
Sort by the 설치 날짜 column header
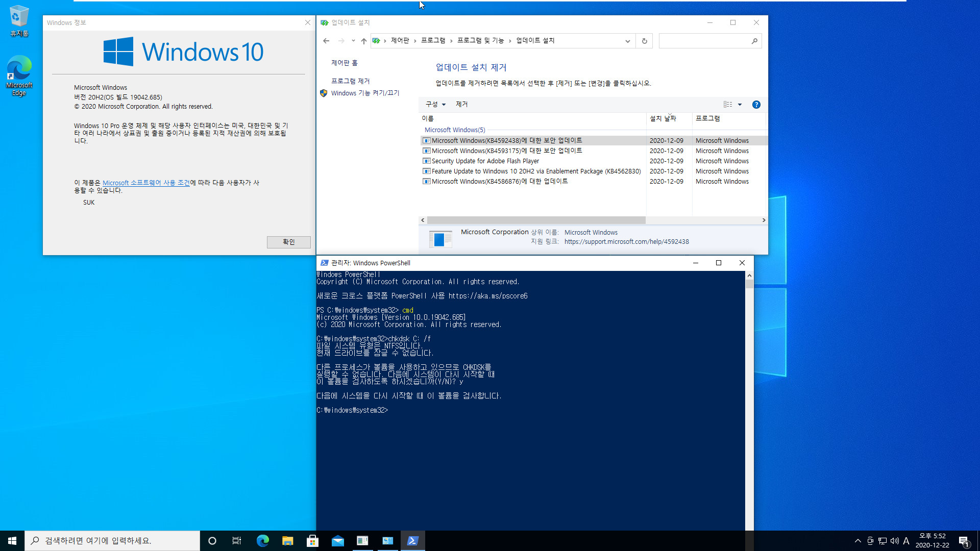[669, 118]
